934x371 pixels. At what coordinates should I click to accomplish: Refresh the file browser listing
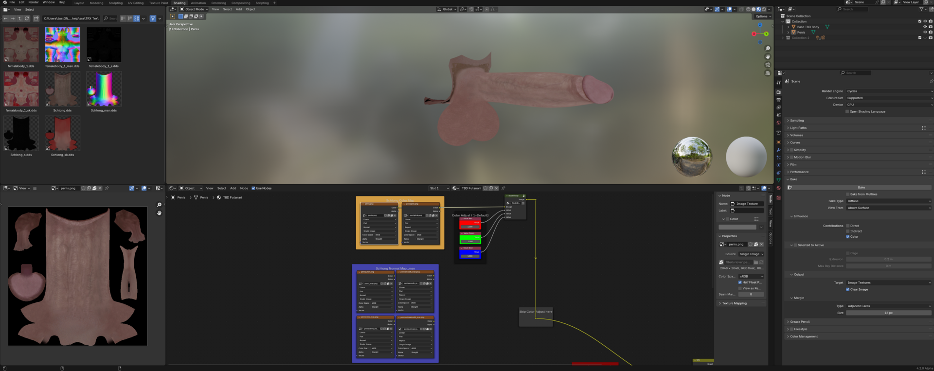(27, 18)
